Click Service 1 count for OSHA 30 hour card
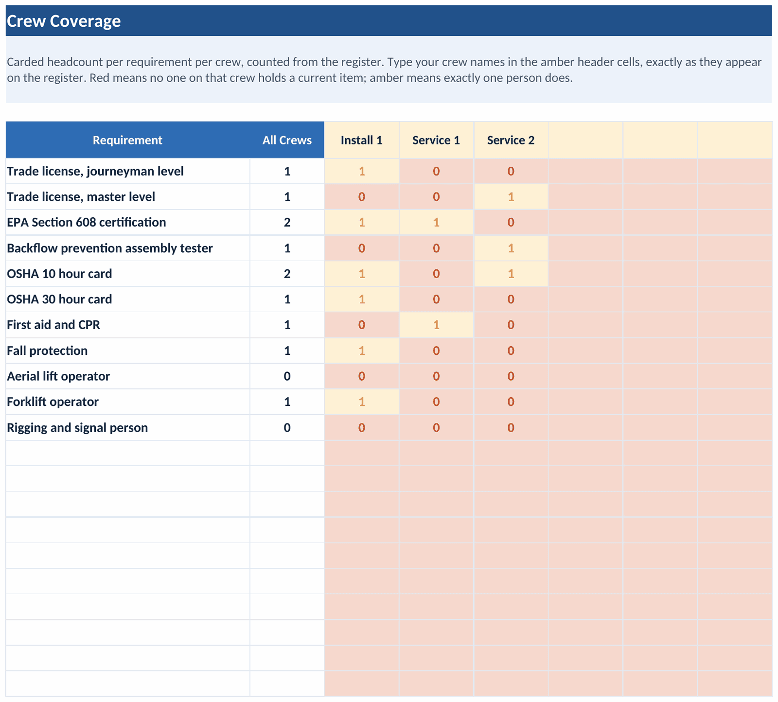Screen dimensions: 778x702 click(436, 299)
